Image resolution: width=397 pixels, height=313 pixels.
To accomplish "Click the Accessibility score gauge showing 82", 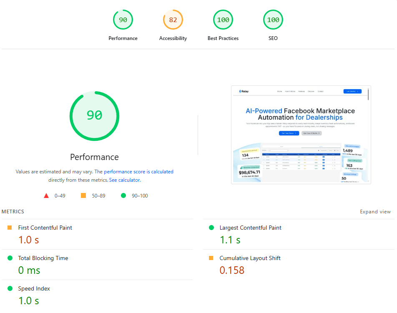I will [173, 20].
